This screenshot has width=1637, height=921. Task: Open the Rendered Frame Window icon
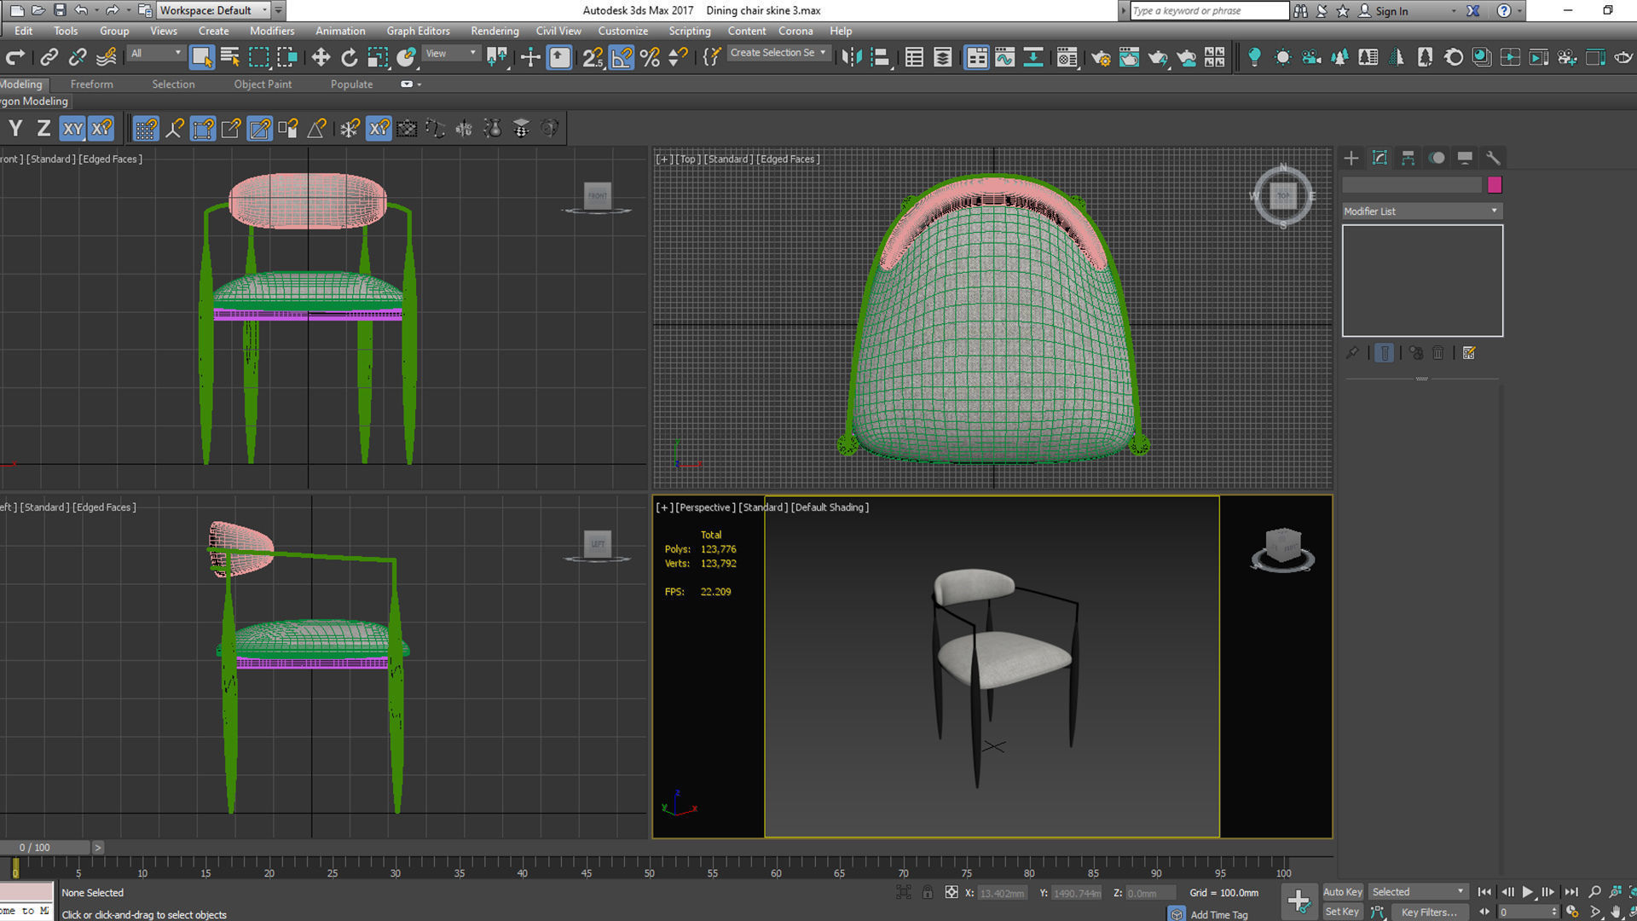pos(1129,57)
